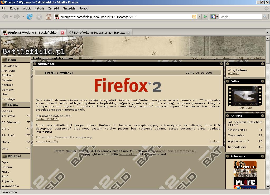Open the address bar history dropdown
270x195 pixels.
pos(199,17)
